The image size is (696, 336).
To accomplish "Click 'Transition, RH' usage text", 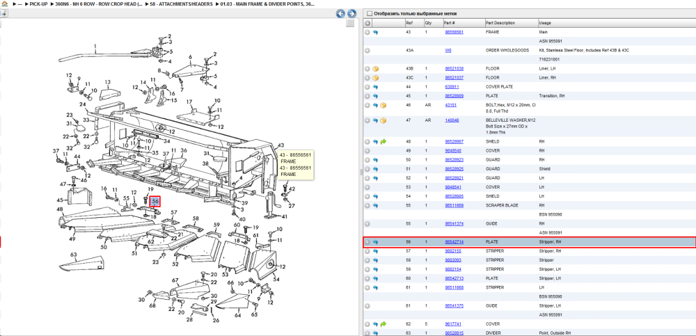I will coord(552,96).
